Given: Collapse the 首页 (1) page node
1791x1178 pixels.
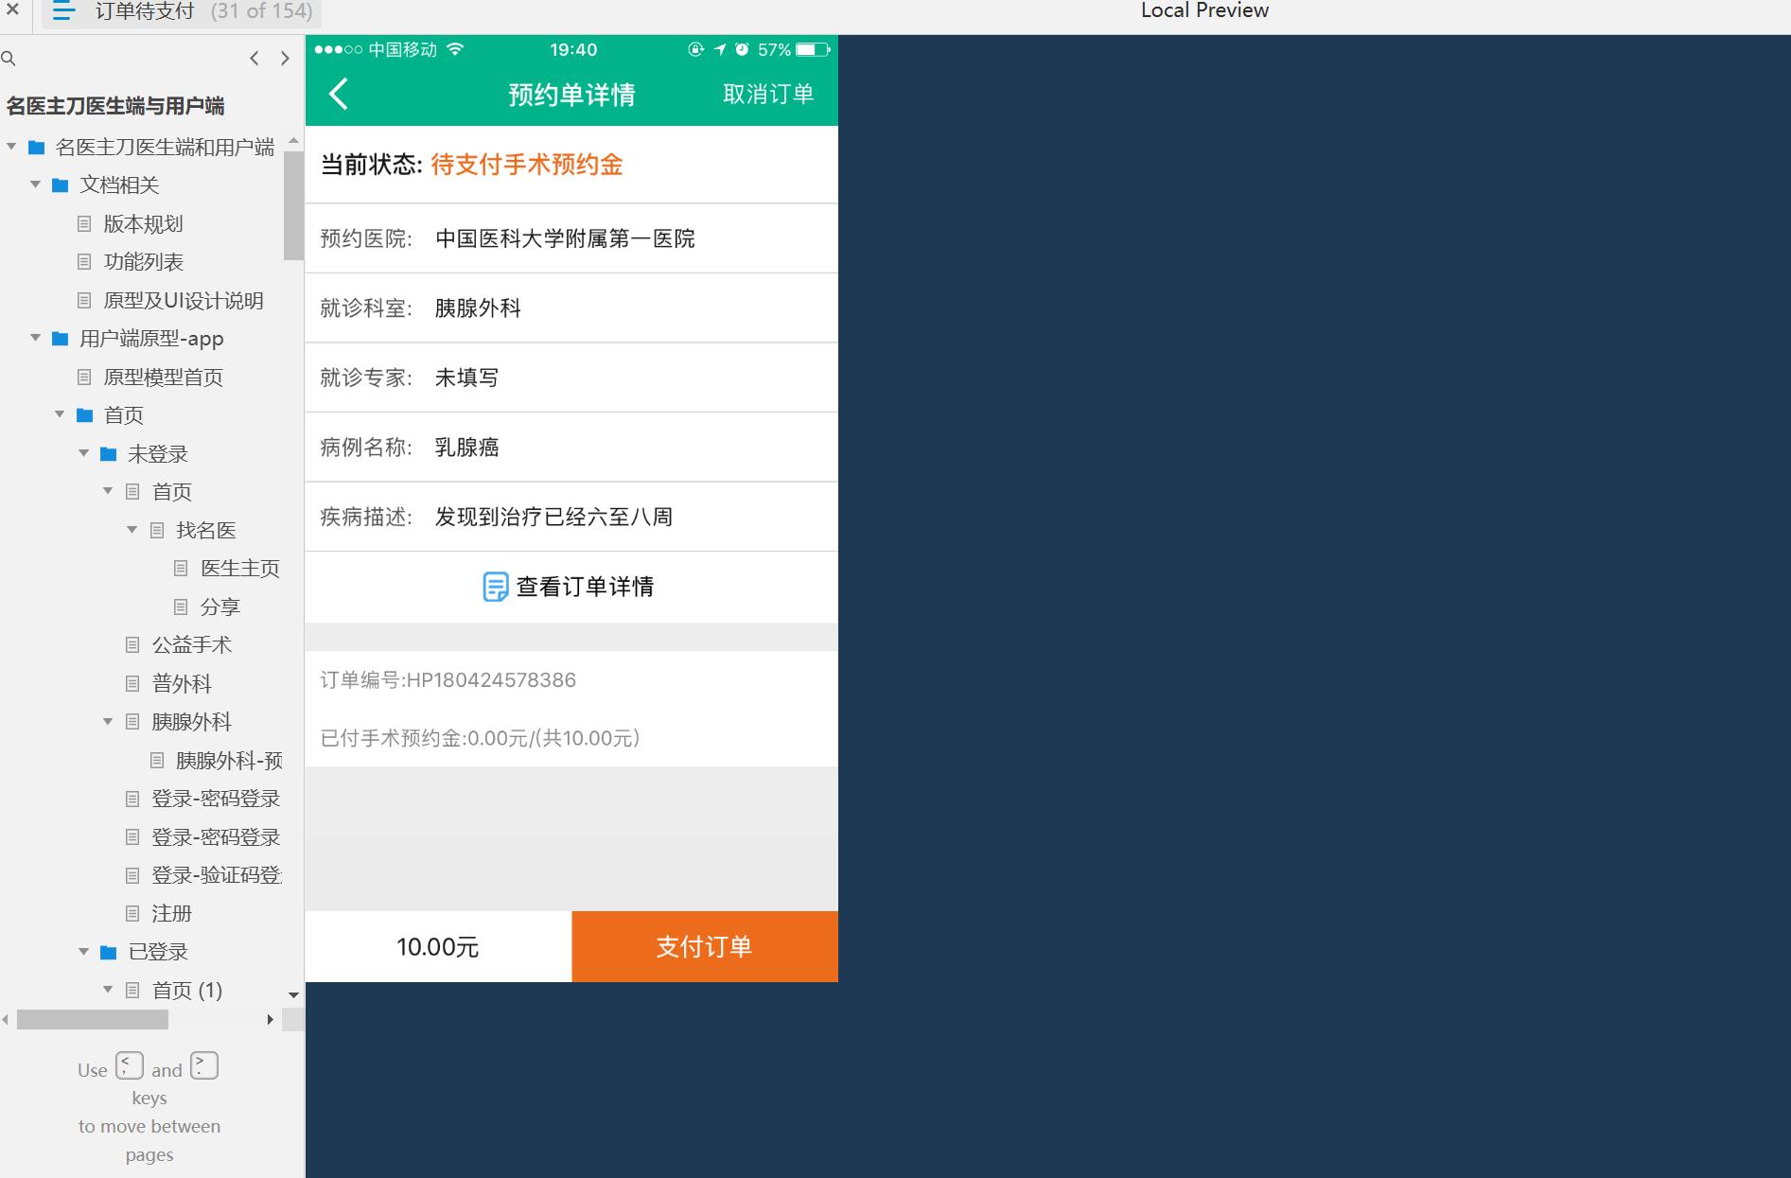Looking at the screenshot, I should [x=108, y=990].
